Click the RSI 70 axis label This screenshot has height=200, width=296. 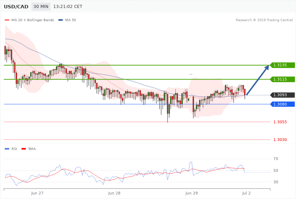click(x=275, y=159)
